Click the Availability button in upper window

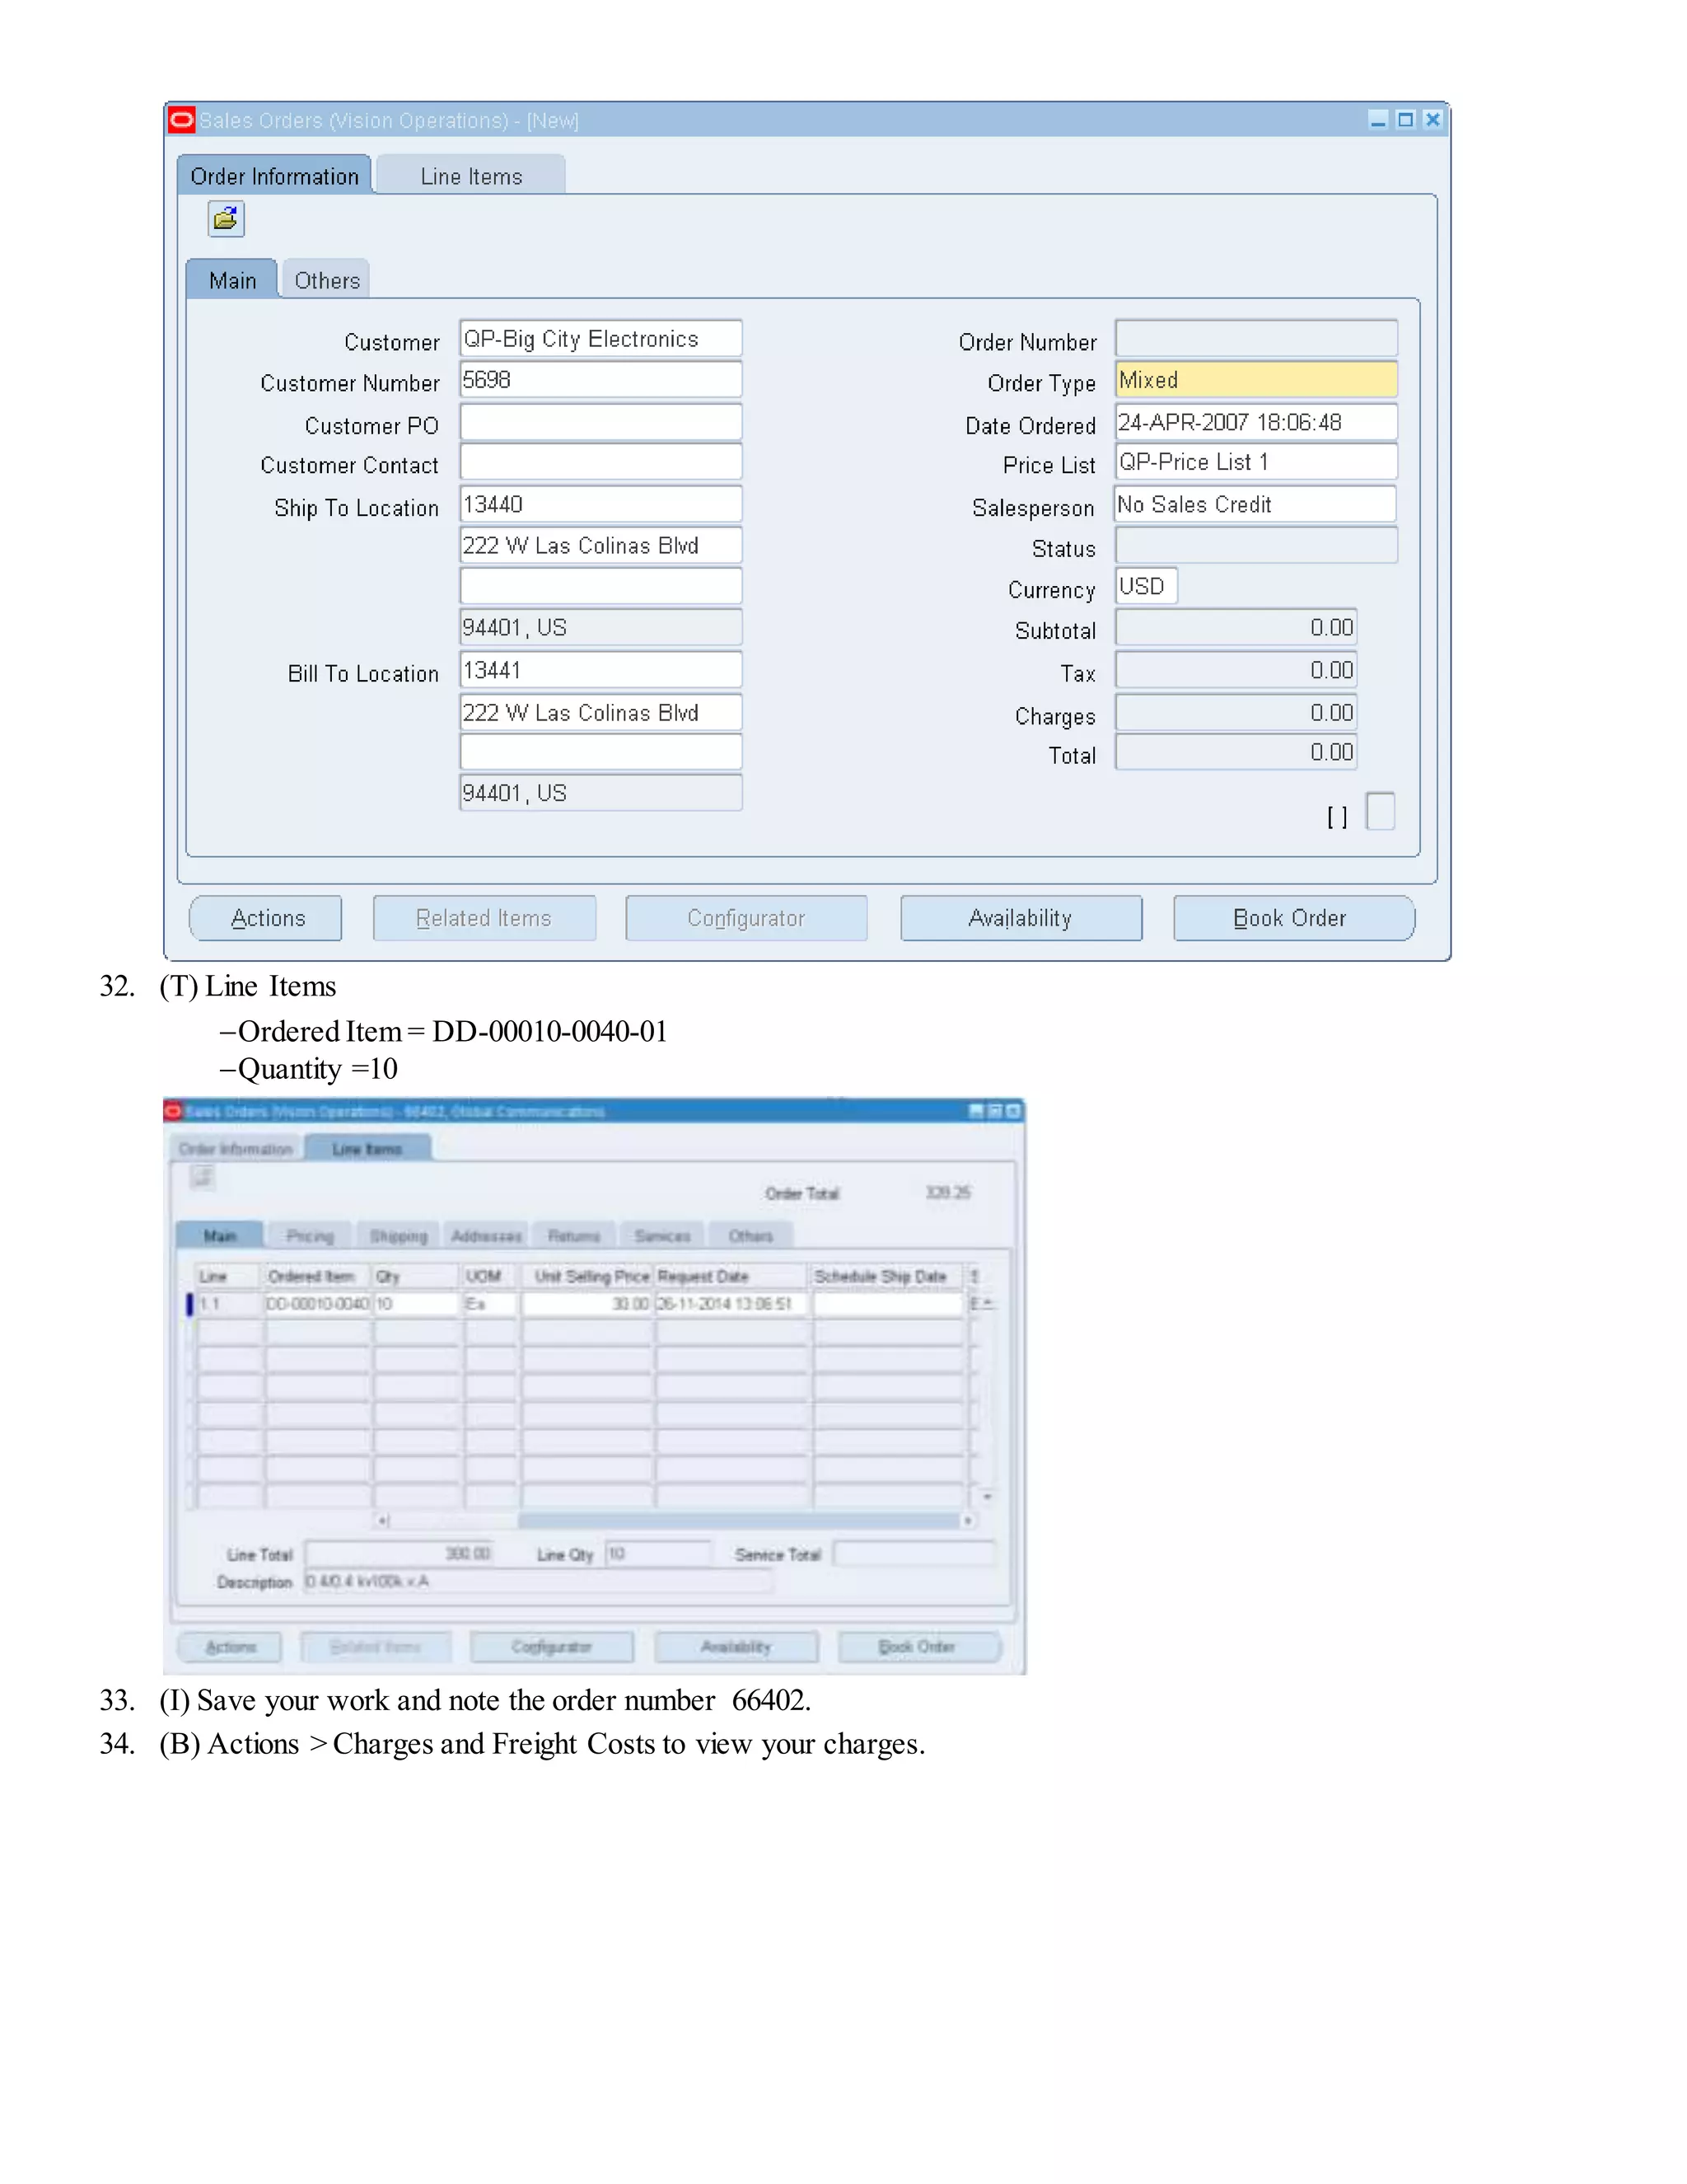click(x=1021, y=918)
